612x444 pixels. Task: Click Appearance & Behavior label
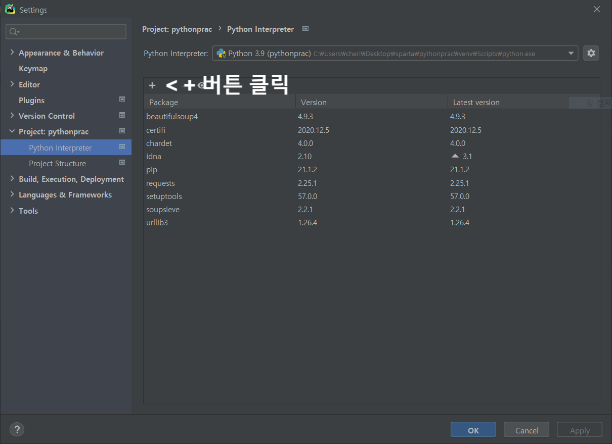[61, 53]
